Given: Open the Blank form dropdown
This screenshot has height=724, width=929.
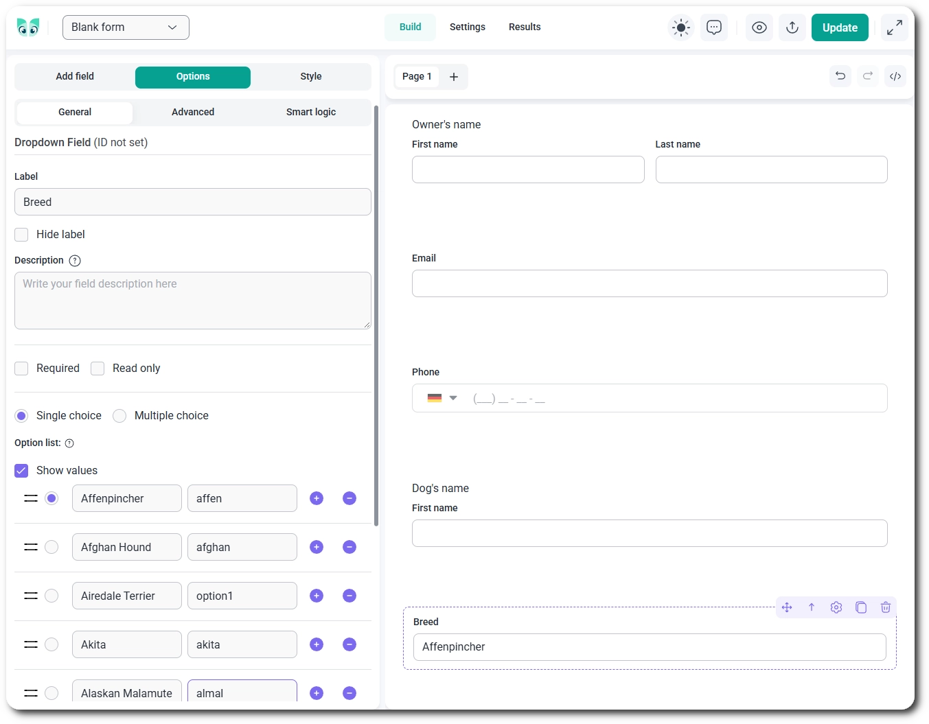Looking at the screenshot, I should tap(126, 27).
